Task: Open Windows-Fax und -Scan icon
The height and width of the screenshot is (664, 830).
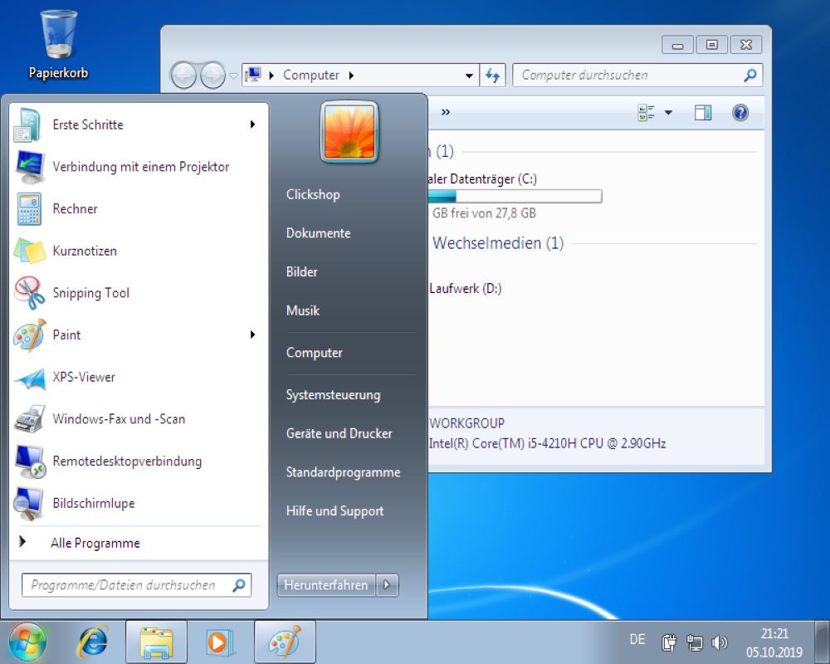Action: [x=30, y=419]
